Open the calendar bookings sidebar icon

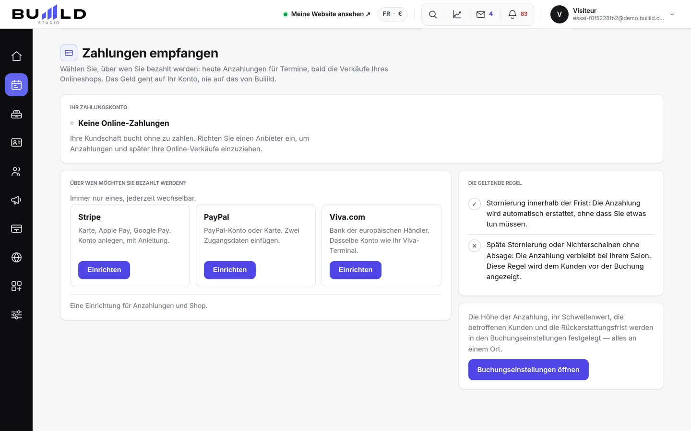coord(16,85)
